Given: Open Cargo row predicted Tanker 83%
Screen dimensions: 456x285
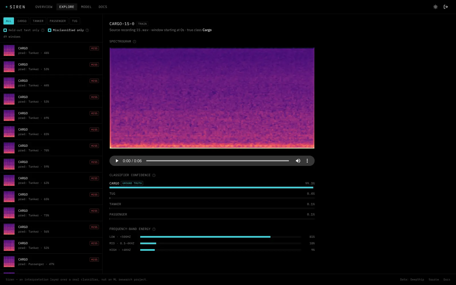Looking at the screenshot, I should point(51,132).
